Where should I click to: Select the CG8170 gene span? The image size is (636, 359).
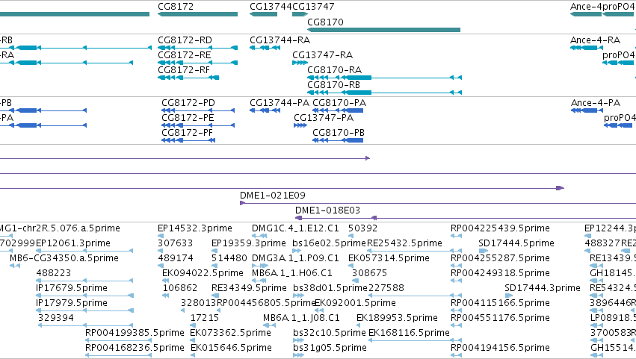tap(383, 30)
